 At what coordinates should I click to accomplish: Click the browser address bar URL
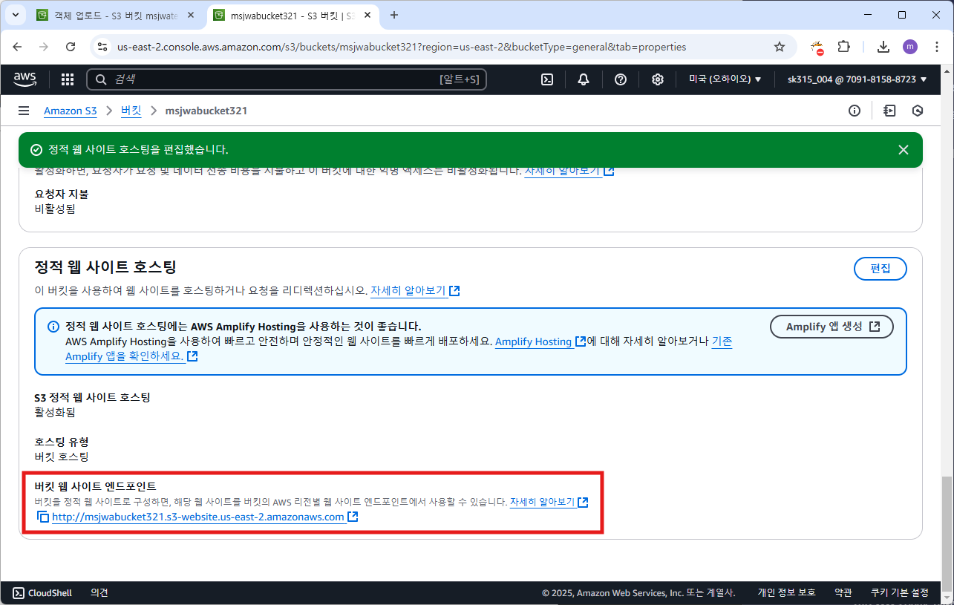[x=402, y=47]
